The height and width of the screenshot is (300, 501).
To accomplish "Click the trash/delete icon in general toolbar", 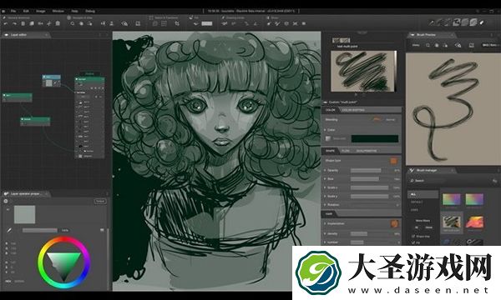I will coord(58,23).
